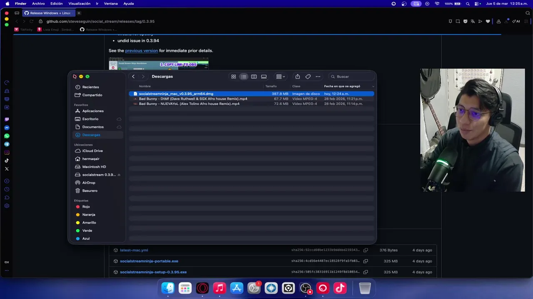Sort by Fecha en que se agregó

[342, 86]
